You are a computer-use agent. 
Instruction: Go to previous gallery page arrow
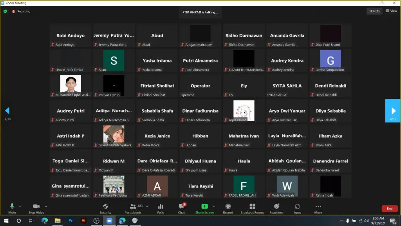pos(7,111)
